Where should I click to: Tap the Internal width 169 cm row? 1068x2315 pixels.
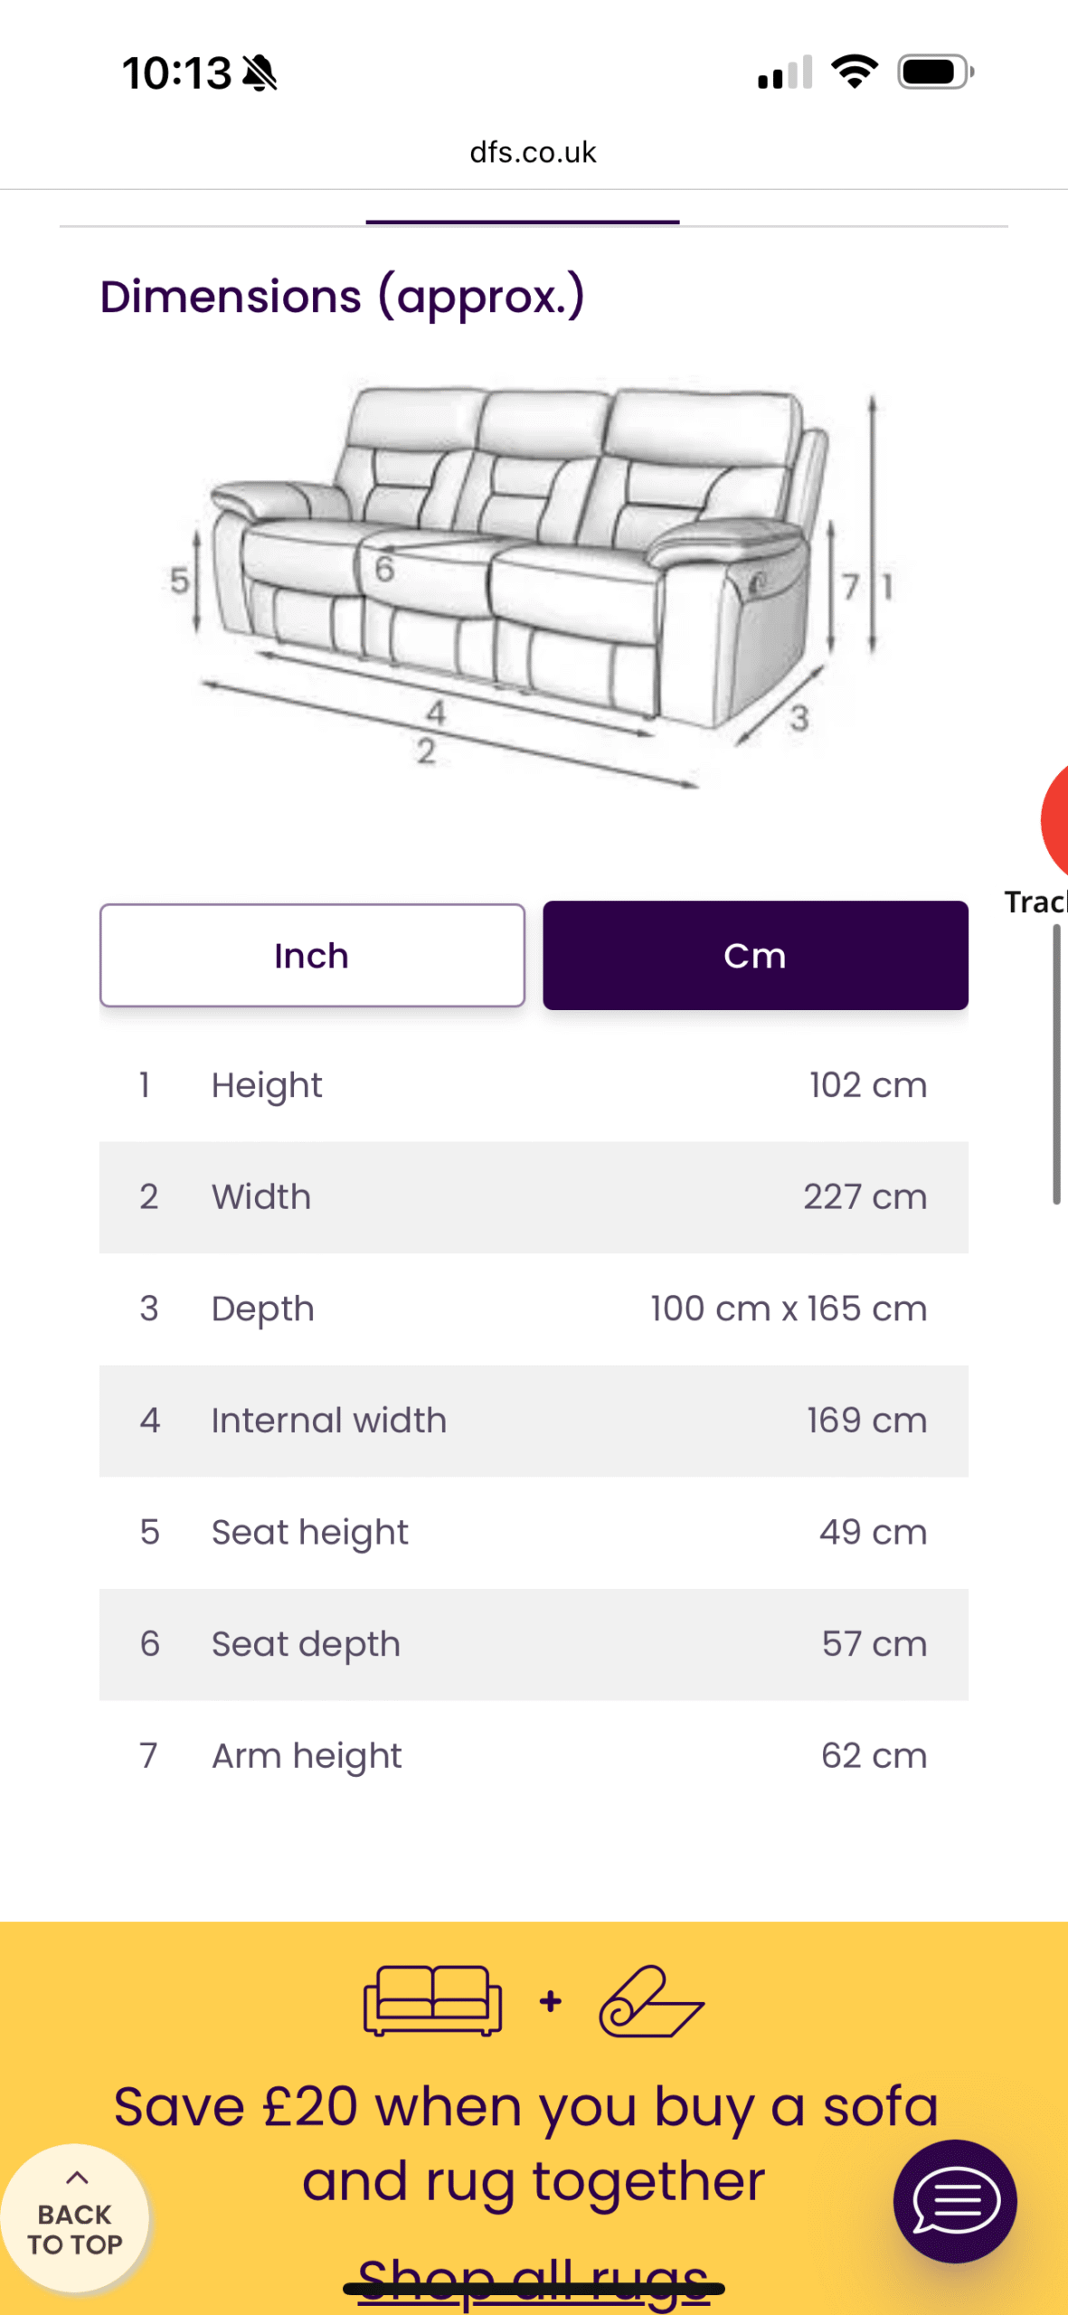[x=533, y=1420]
